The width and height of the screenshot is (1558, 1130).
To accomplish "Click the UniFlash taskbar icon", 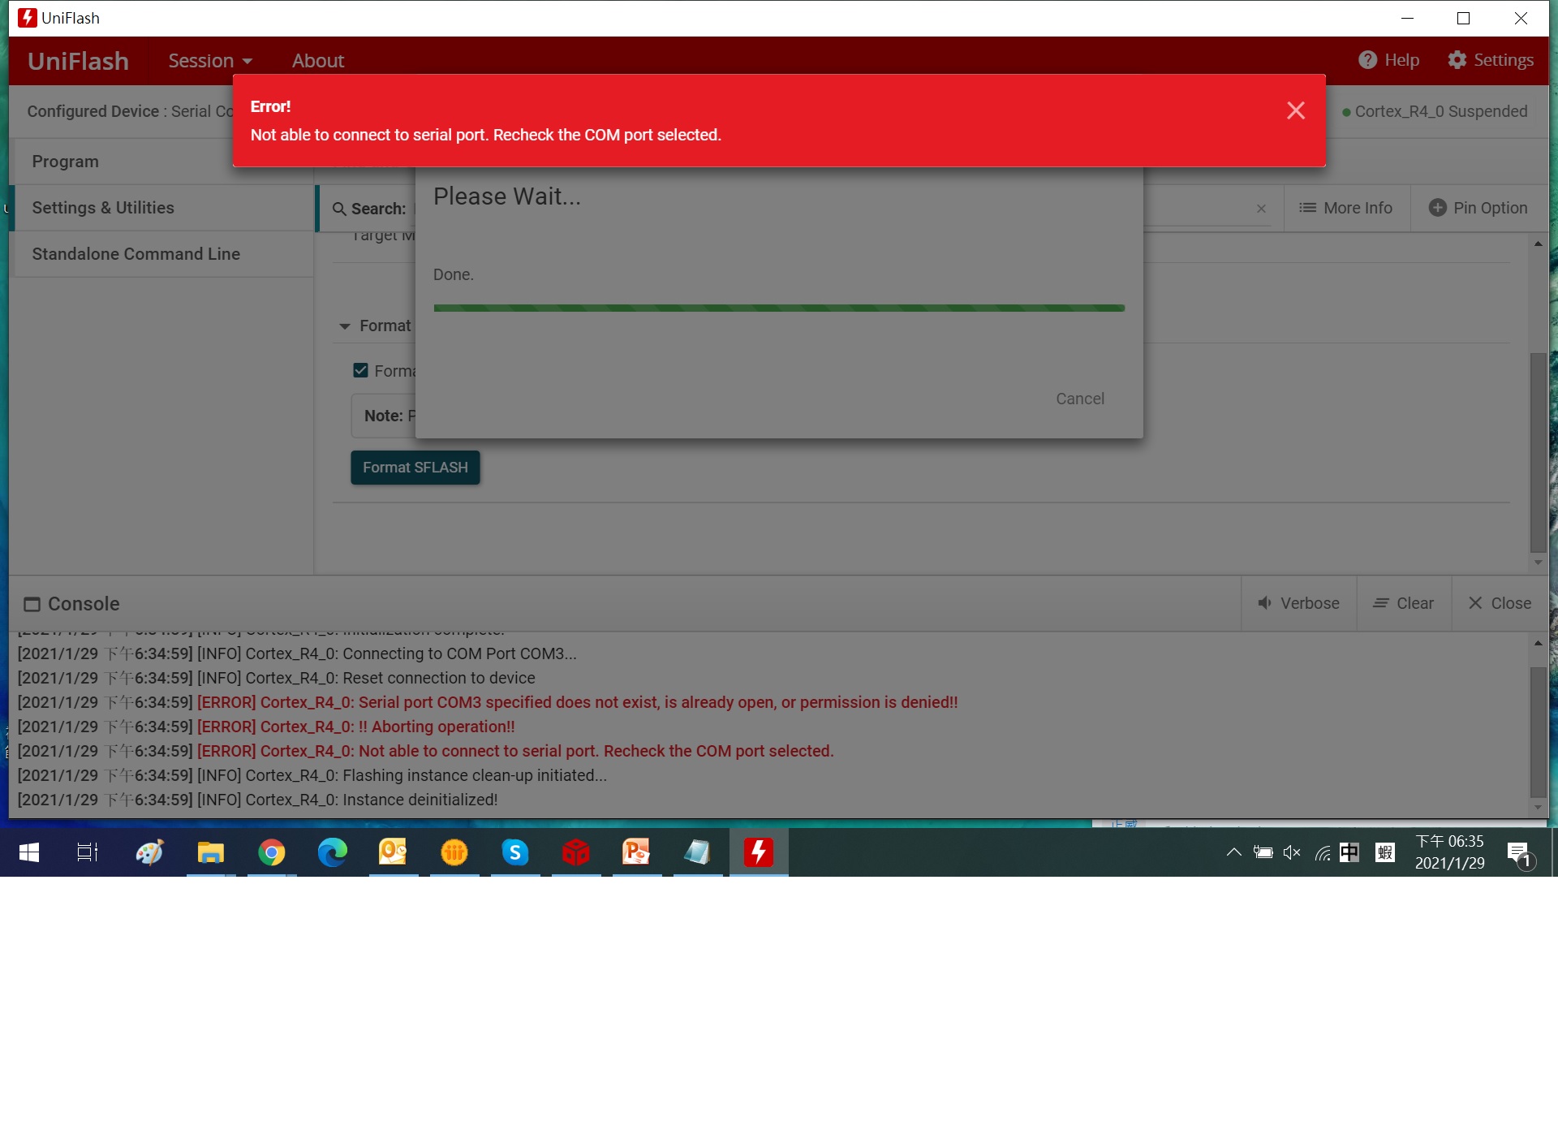I will coord(759,852).
